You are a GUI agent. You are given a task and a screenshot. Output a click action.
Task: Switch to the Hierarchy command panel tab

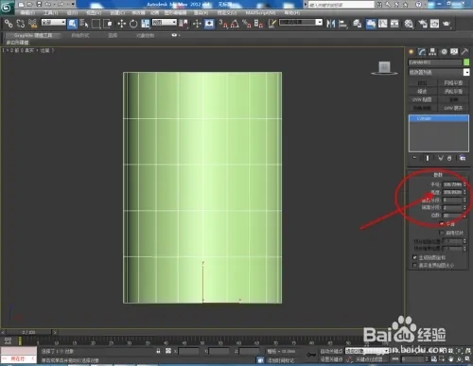click(432, 52)
